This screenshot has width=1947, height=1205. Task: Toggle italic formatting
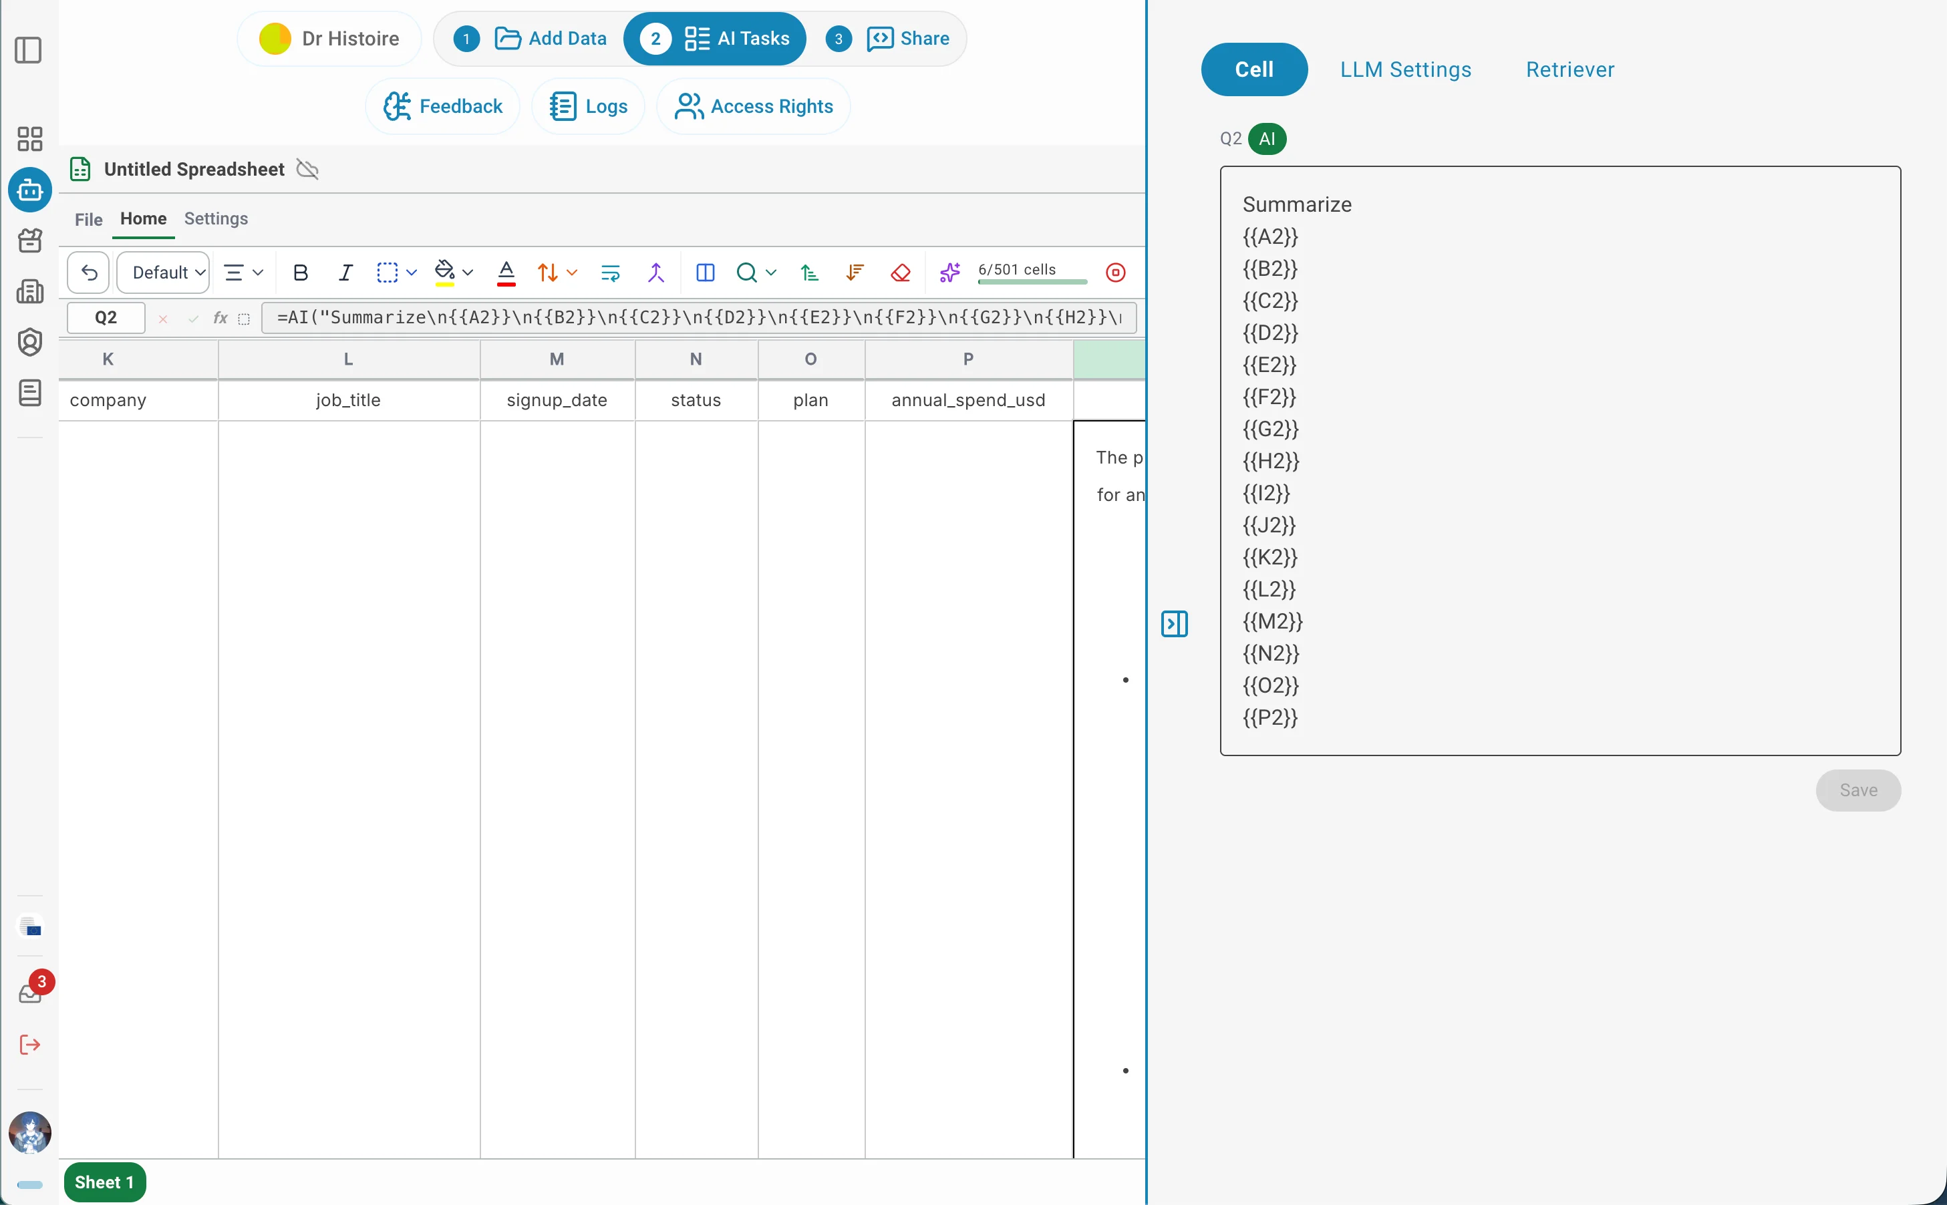(345, 273)
